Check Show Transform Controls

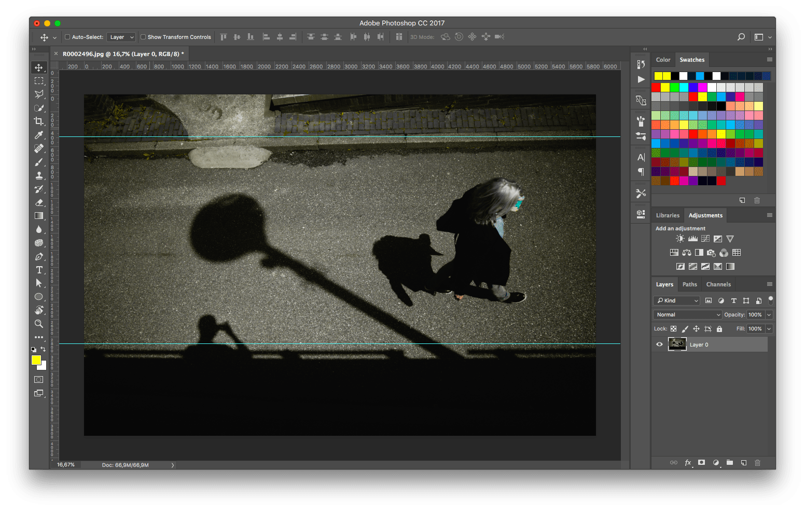pyautogui.click(x=143, y=37)
